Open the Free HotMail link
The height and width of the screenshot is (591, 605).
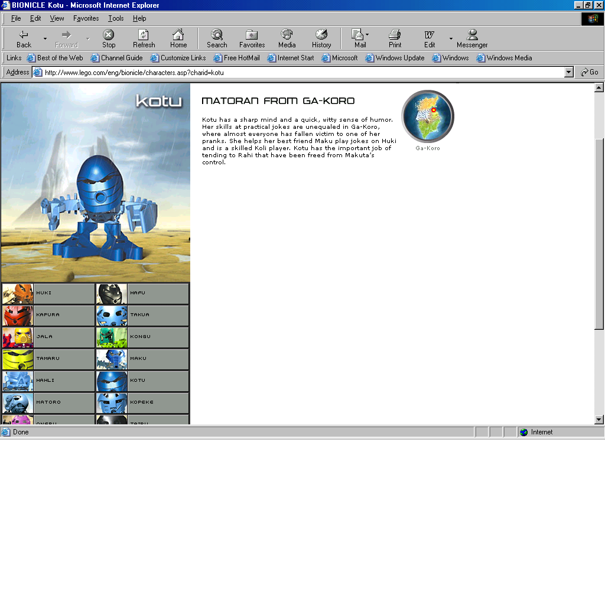tap(236, 58)
